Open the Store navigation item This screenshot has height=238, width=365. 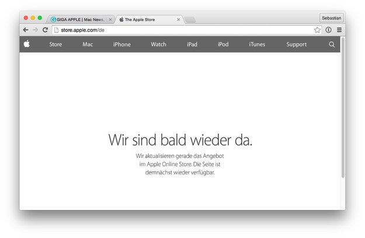pyautogui.click(x=55, y=44)
